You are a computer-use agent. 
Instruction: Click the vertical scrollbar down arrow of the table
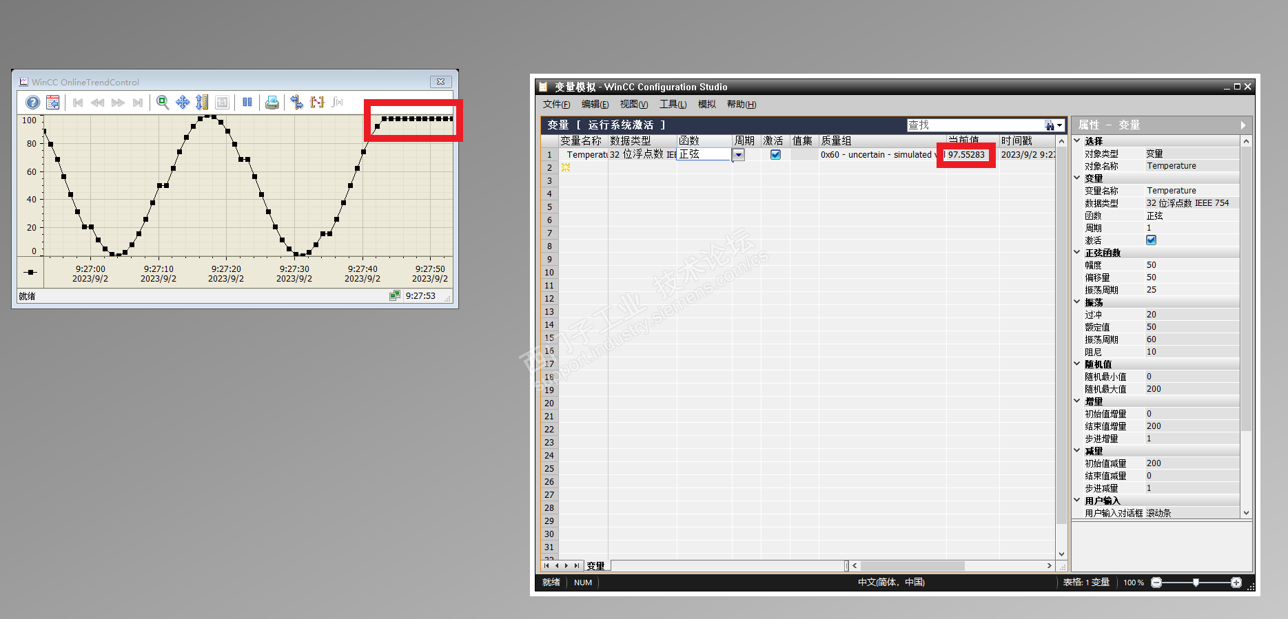pos(1061,554)
